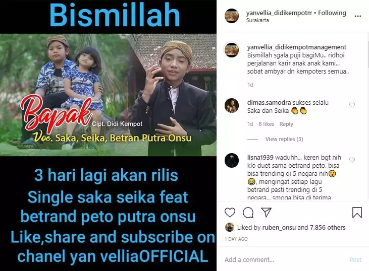Share post via paper plane icon

[266, 212]
